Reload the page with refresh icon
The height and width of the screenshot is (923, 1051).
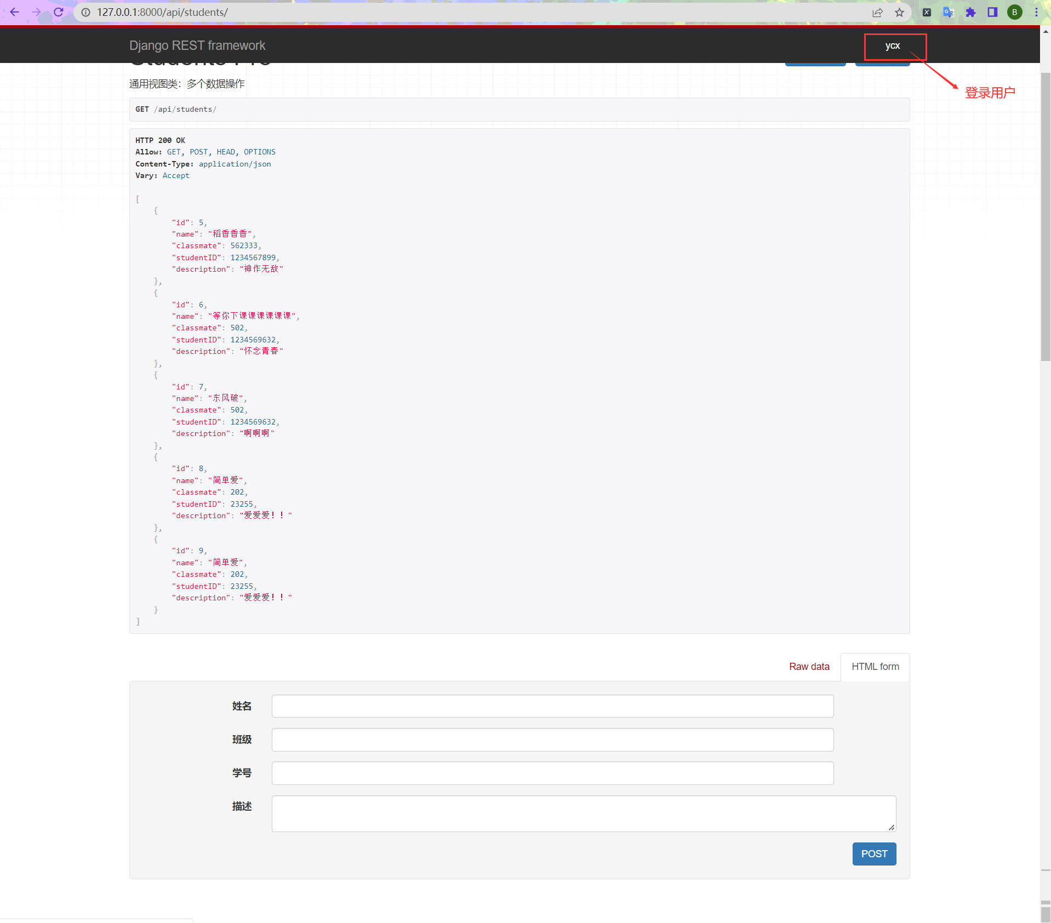tap(58, 12)
